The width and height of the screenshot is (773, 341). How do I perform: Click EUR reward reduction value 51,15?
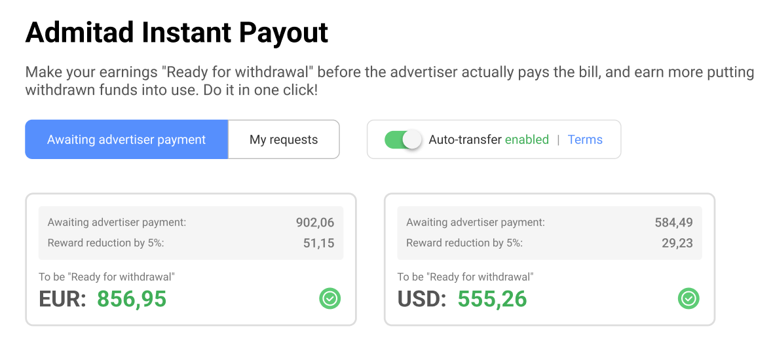[x=318, y=243]
